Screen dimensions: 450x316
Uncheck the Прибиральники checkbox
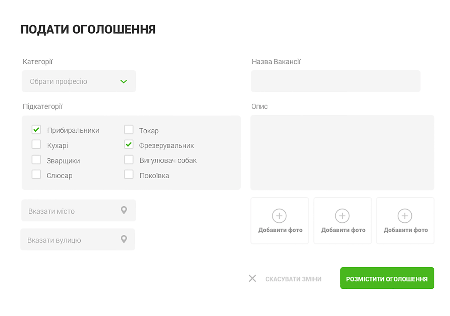click(x=36, y=130)
